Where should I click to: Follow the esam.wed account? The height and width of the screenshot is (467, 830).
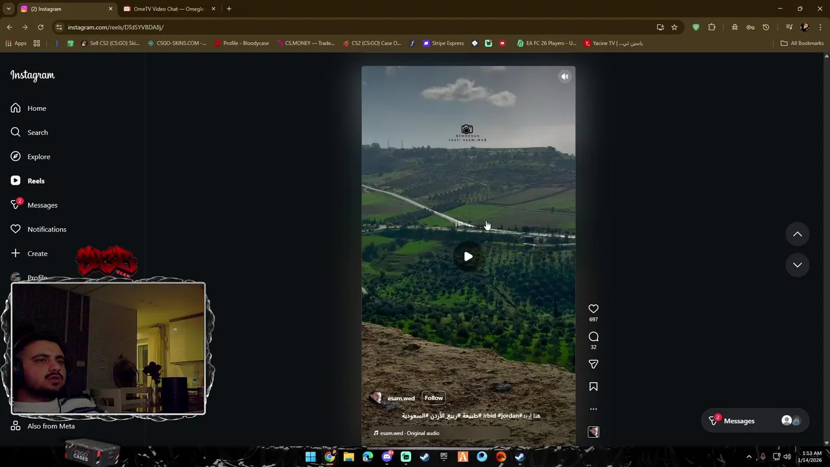[434, 398]
